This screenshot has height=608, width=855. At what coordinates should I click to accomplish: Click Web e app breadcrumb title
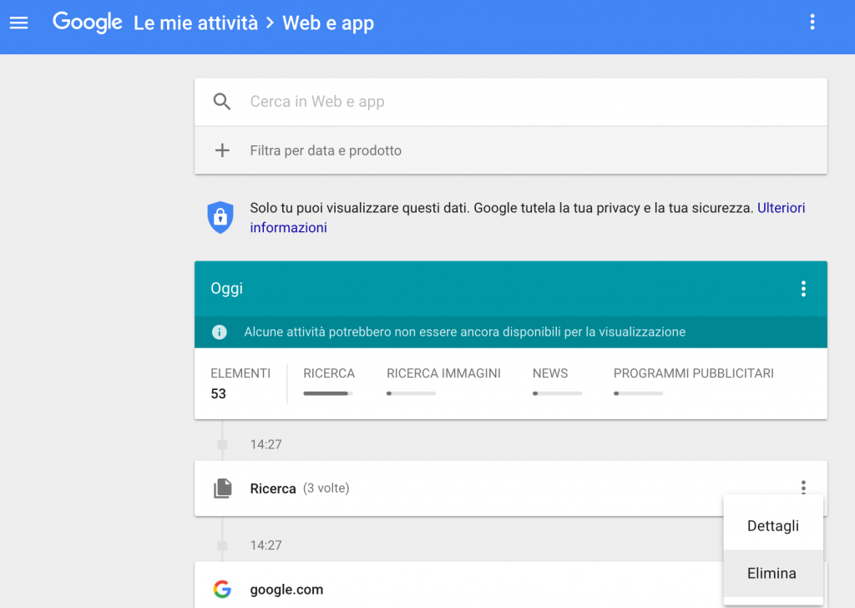click(x=328, y=23)
